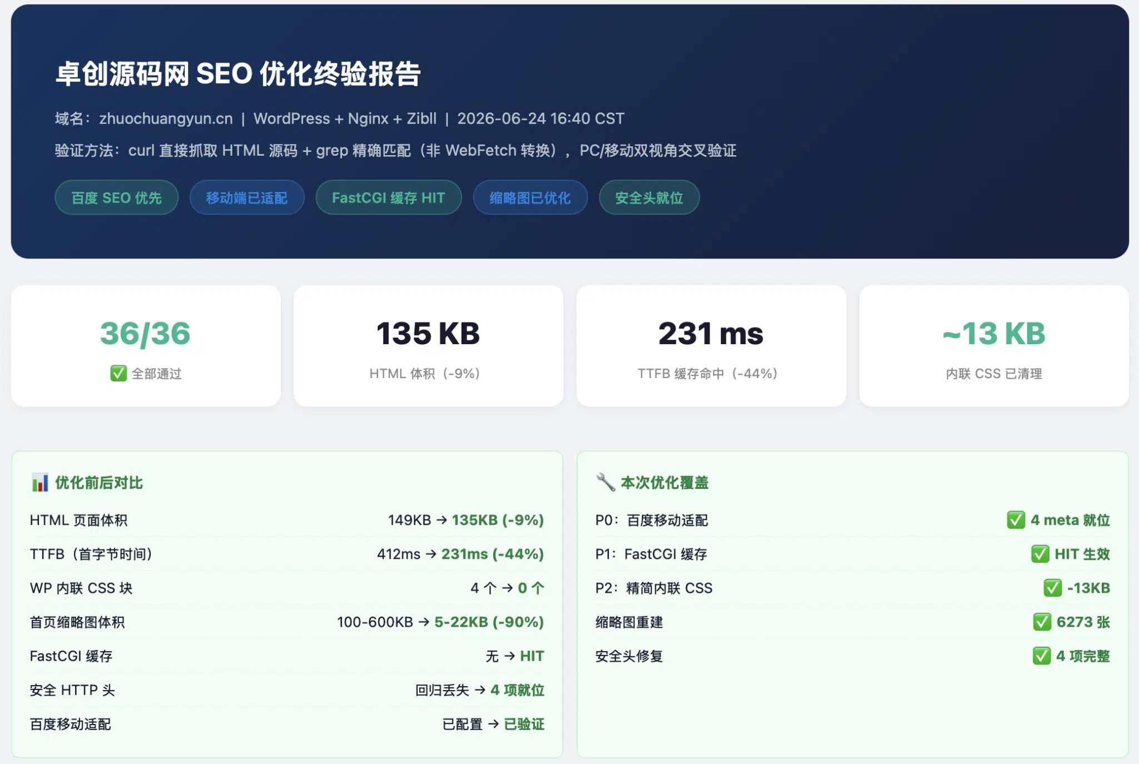
Task: Click the WP 内联 CSS 块 row label
Action: pos(81,588)
